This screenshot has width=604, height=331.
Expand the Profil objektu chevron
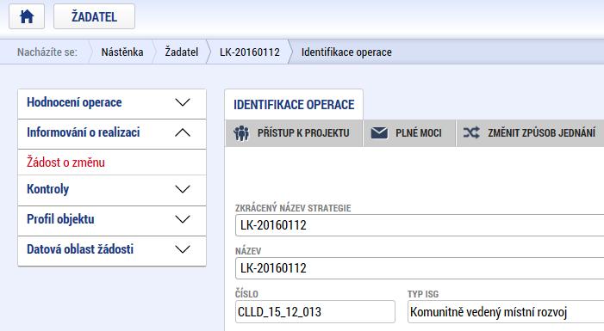[183, 219]
